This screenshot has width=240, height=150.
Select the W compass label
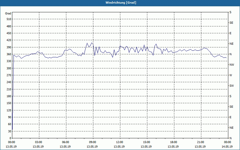[231, 75]
